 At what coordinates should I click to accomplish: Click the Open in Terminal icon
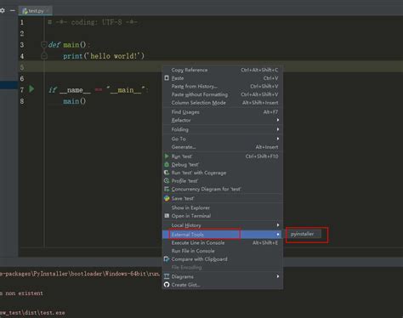(167, 216)
